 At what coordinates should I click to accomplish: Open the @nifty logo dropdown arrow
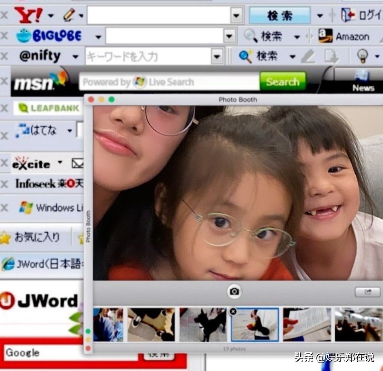(75, 57)
